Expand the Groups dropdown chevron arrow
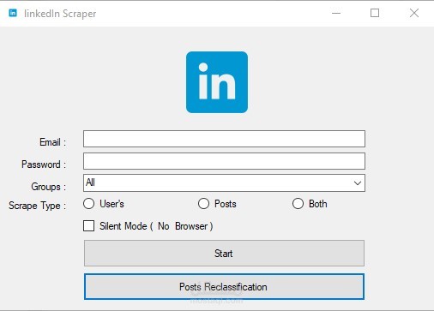 tap(358, 182)
